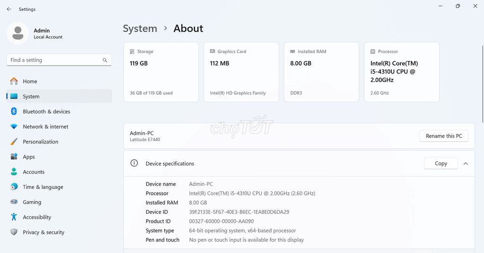Go to Network & internet
The height and width of the screenshot is (253, 484).
[x=59, y=126]
